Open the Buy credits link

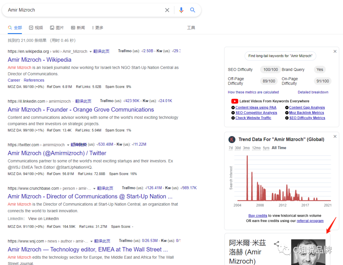(x=258, y=215)
